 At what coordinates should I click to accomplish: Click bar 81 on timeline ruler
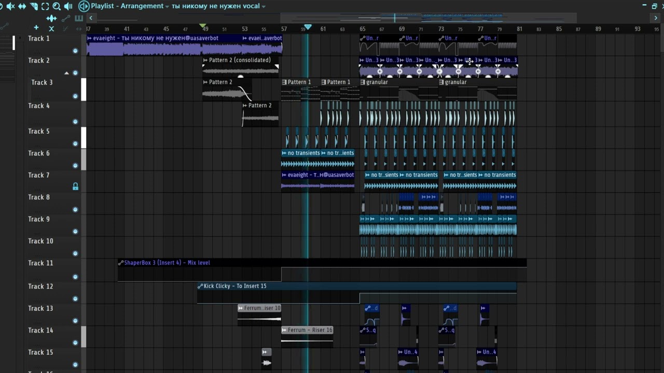(519, 29)
